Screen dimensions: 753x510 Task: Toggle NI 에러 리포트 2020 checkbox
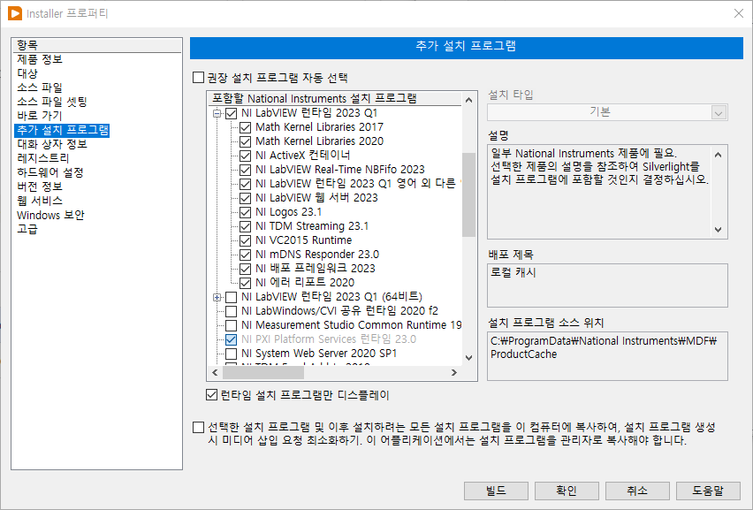[x=246, y=283]
